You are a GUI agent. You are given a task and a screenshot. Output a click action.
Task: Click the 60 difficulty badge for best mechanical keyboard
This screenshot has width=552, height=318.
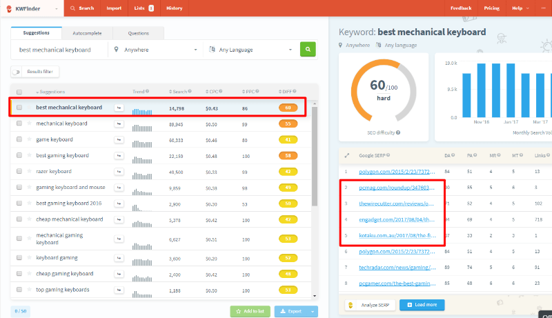(x=288, y=108)
